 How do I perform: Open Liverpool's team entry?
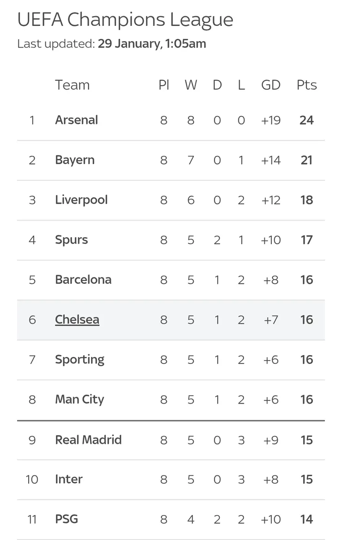(81, 200)
